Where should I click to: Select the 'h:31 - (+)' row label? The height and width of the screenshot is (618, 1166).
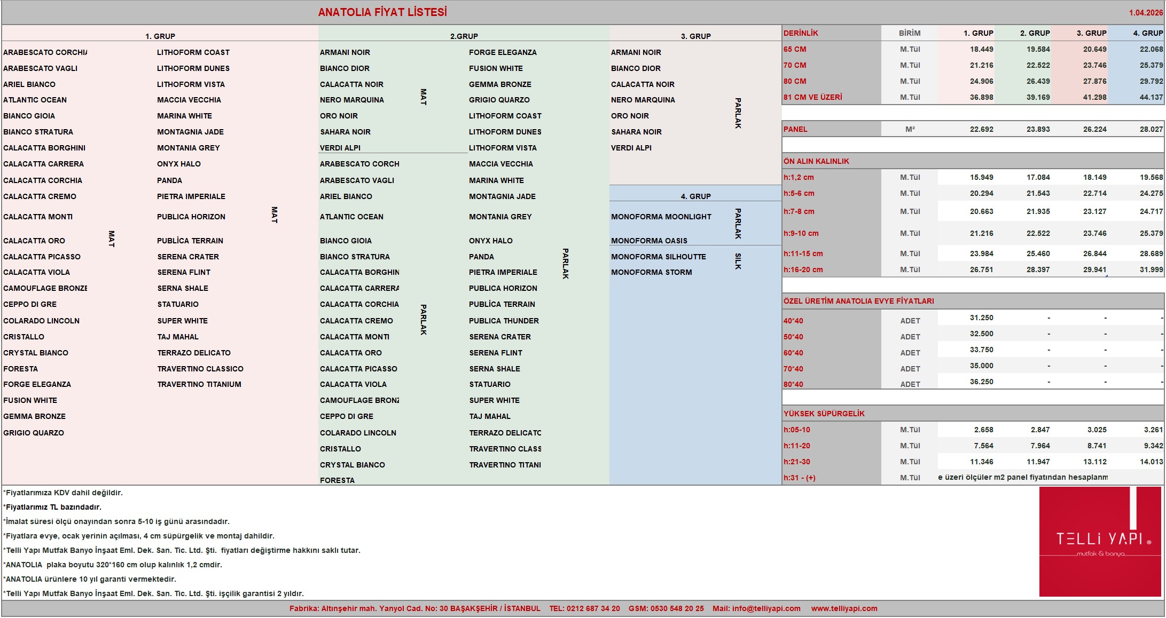tap(800, 478)
